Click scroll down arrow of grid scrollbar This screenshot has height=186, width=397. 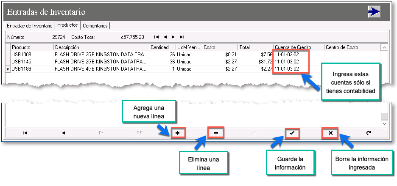point(384,123)
